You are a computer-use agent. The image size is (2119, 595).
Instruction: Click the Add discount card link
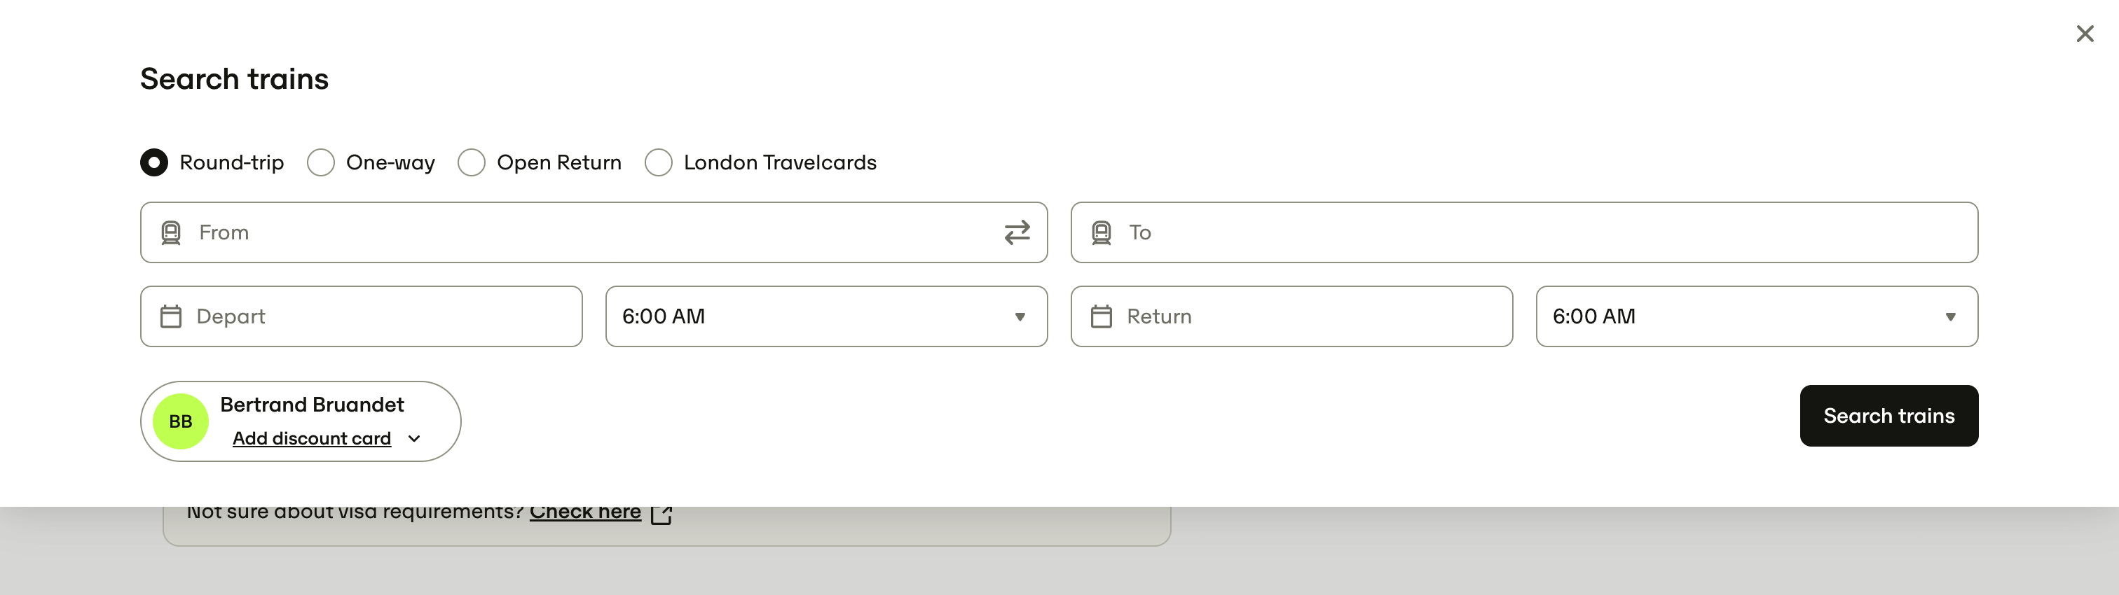[312, 439]
